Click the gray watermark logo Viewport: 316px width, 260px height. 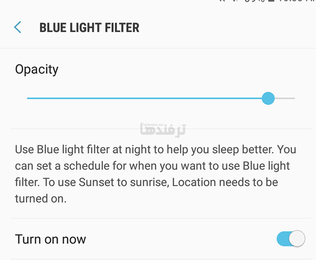[163, 130]
